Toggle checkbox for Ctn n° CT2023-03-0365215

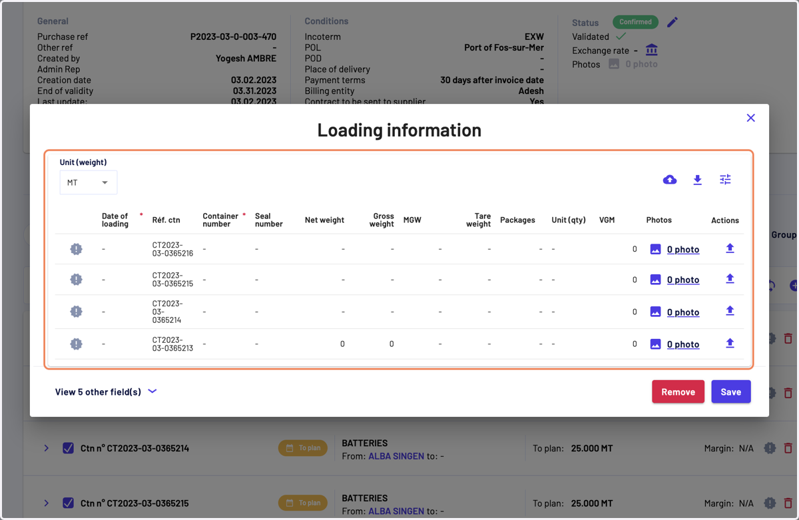click(x=68, y=503)
